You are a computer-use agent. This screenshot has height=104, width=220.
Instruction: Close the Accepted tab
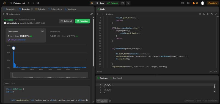coord(32,9)
